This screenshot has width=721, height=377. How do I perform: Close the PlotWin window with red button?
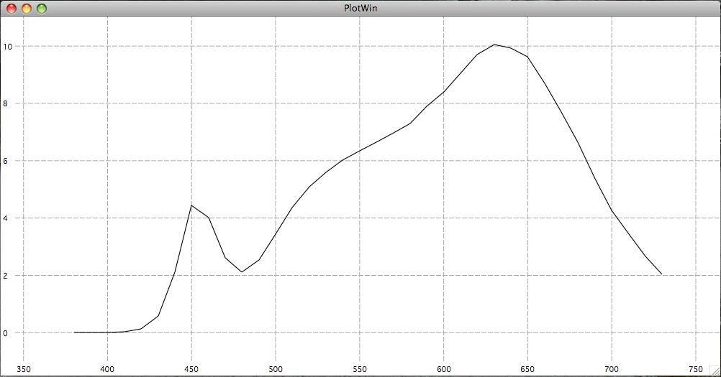point(12,8)
